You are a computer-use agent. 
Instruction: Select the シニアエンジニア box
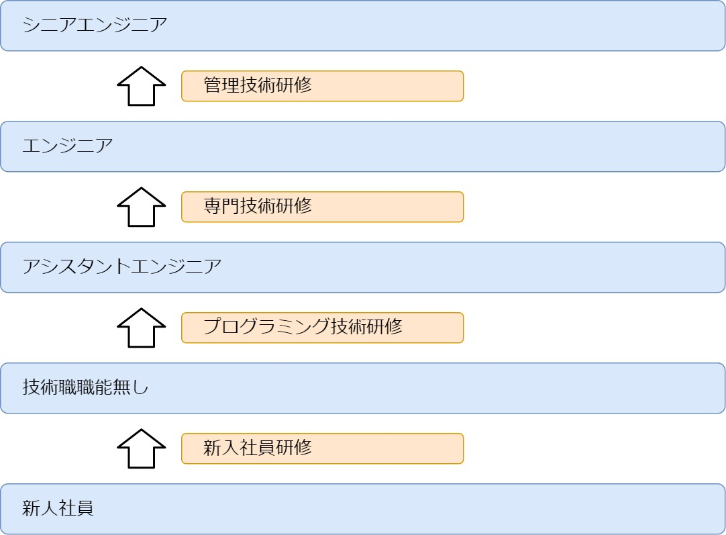(x=362, y=26)
